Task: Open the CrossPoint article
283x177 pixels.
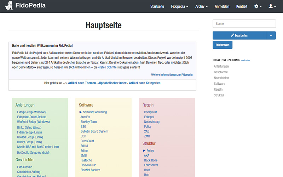Action: pos(87,141)
